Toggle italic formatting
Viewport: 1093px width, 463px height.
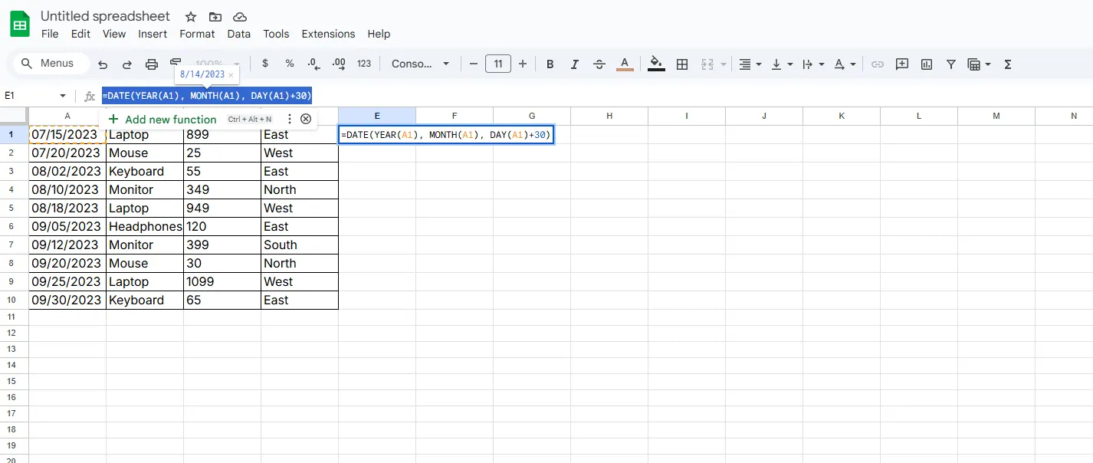[575, 64]
